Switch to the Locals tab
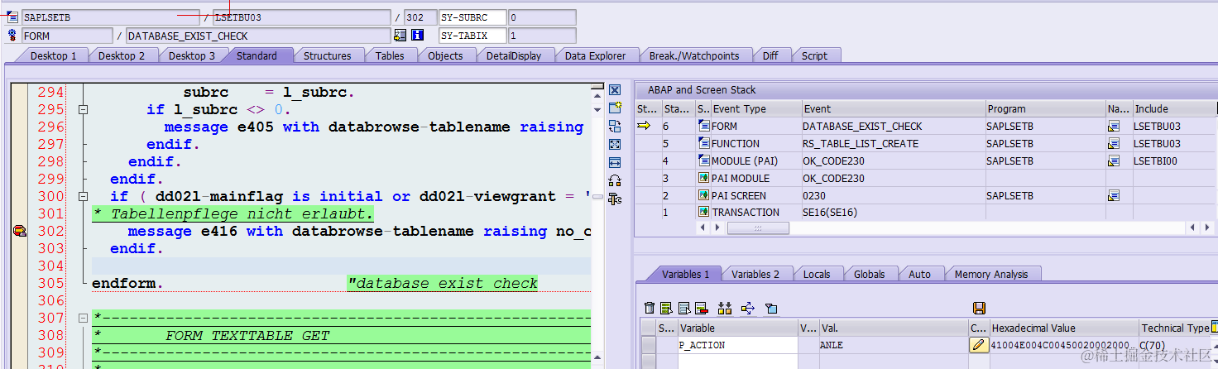 817,274
